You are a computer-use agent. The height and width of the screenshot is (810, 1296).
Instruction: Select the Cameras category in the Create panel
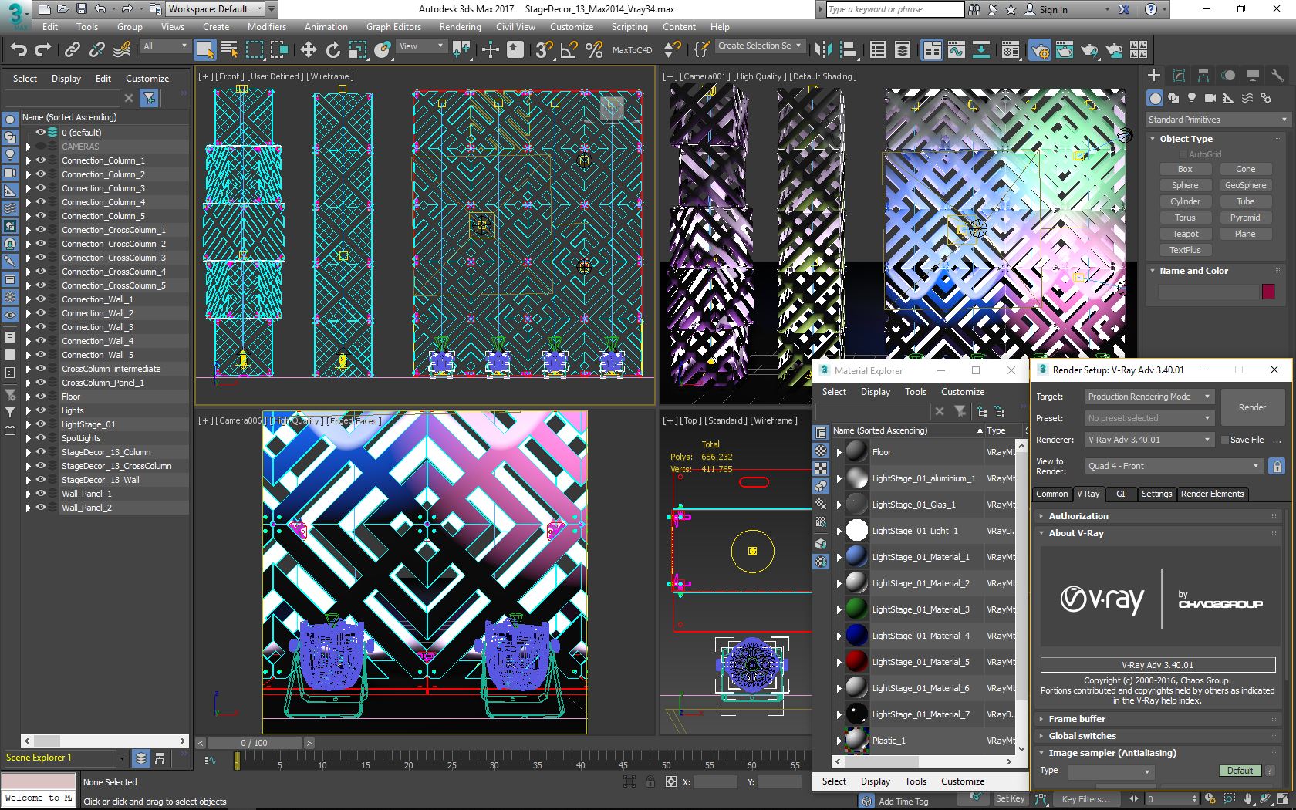1210,98
